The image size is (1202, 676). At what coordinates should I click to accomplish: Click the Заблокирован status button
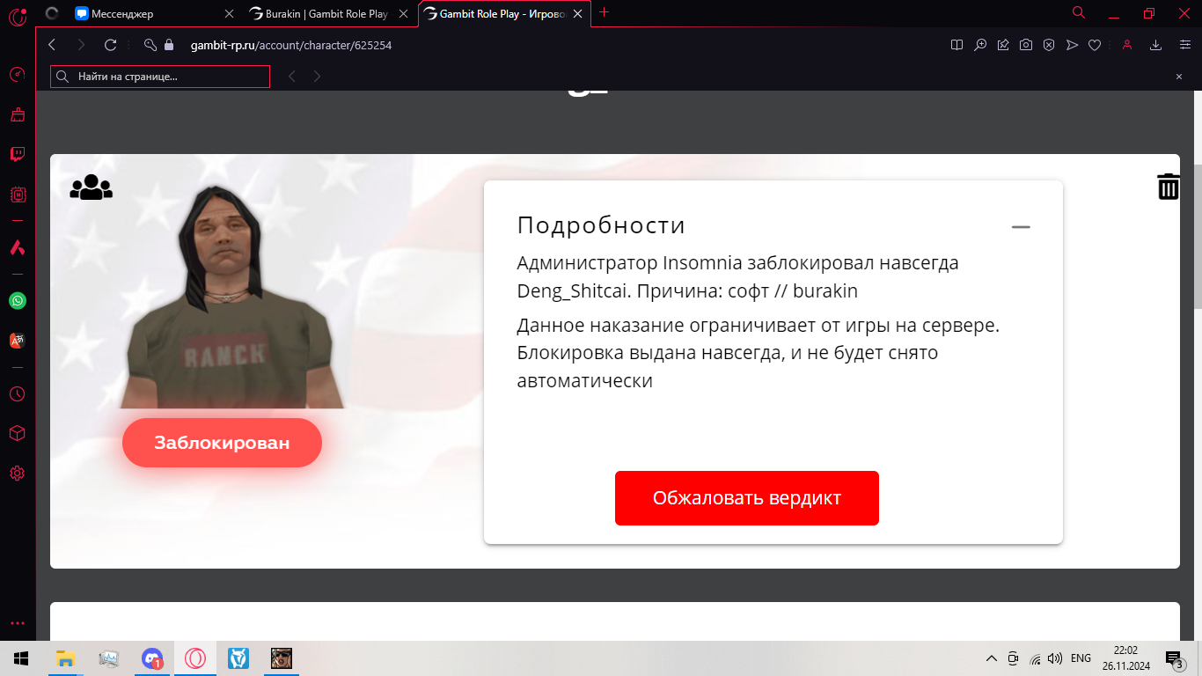click(222, 443)
